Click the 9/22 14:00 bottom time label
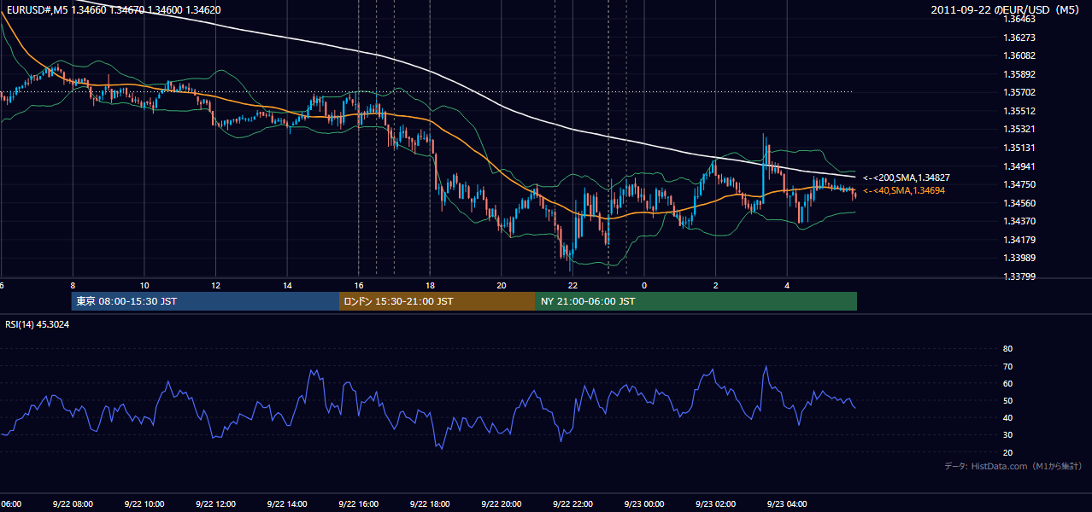The image size is (1092, 512). (287, 504)
